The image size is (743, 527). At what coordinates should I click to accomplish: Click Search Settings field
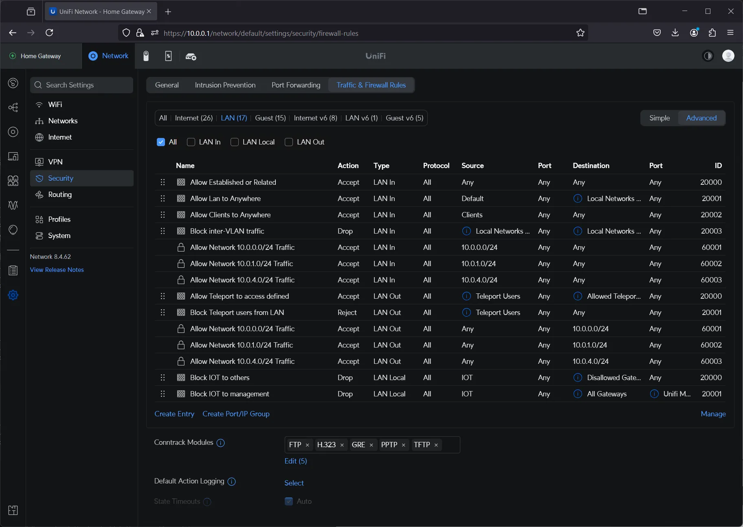(x=81, y=85)
